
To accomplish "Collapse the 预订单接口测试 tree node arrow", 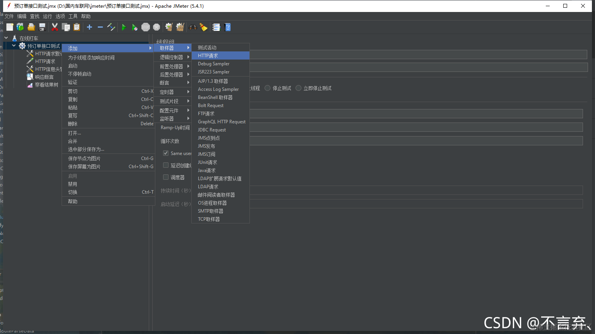I will 14,46.
